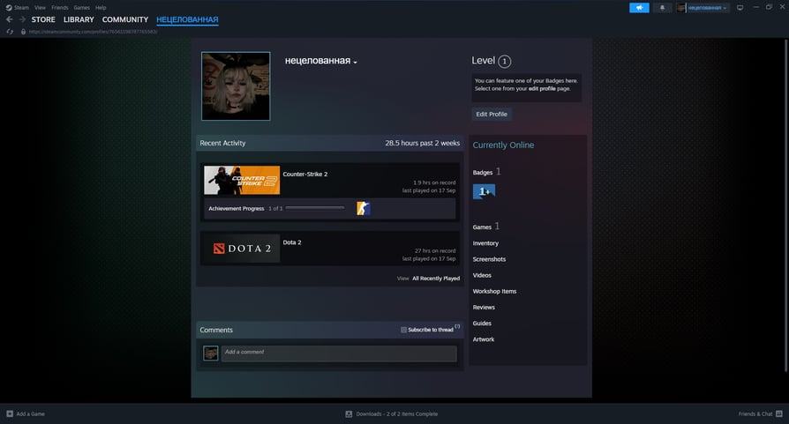Open the notifications bell
Image resolution: width=789 pixels, height=424 pixels.
pos(662,8)
